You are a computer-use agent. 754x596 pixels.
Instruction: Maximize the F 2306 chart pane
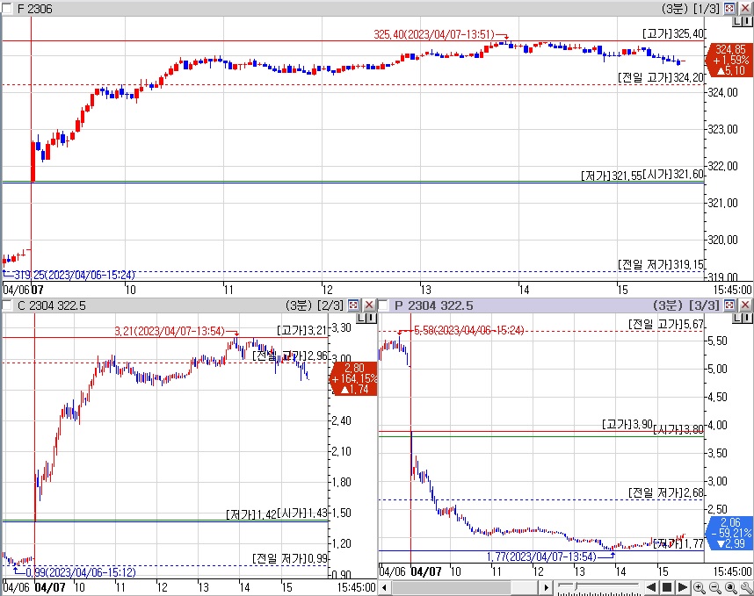coord(729,8)
